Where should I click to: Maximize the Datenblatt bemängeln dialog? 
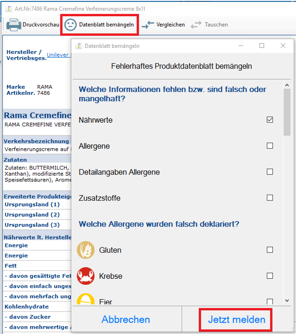tap(261, 45)
